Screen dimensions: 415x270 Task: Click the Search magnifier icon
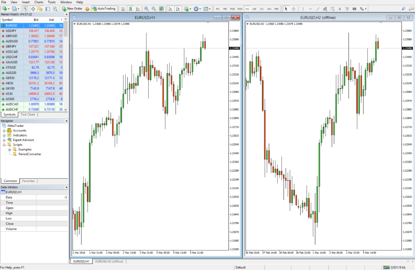pyautogui.click(x=403, y=9)
